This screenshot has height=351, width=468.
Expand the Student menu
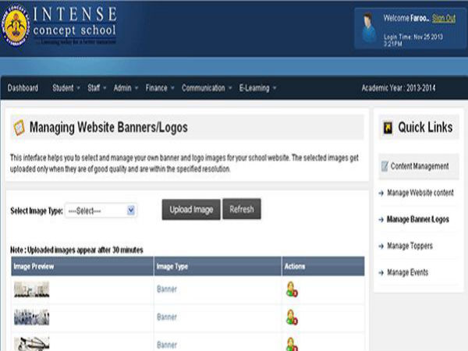[66, 88]
